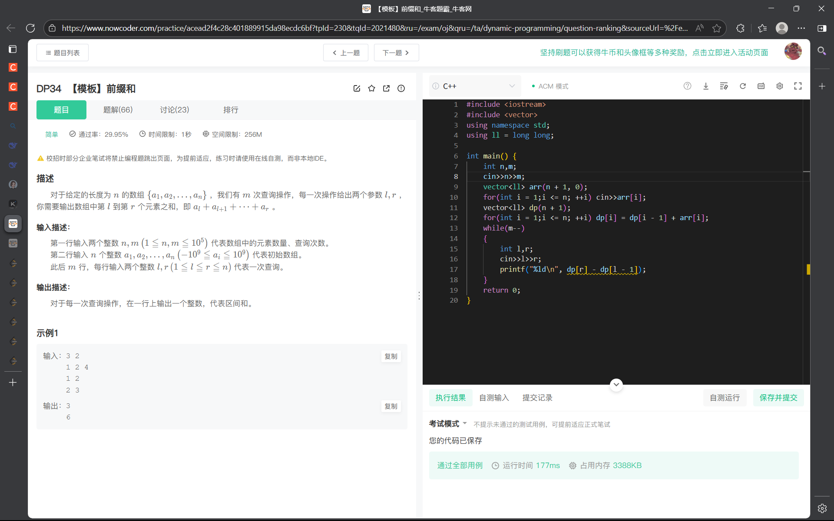Open the 考试模式 dropdown

coord(448,424)
